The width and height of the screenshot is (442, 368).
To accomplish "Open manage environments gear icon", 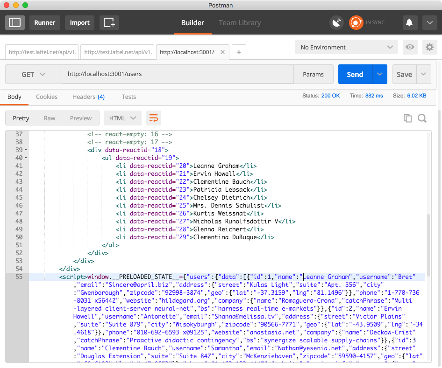I will tap(429, 47).
